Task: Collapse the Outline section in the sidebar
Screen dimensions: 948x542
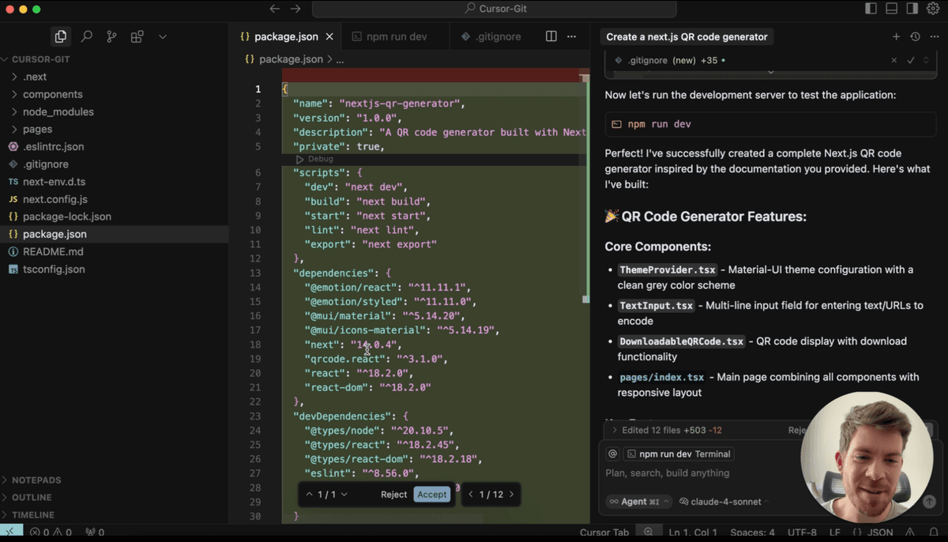Action: (32, 497)
